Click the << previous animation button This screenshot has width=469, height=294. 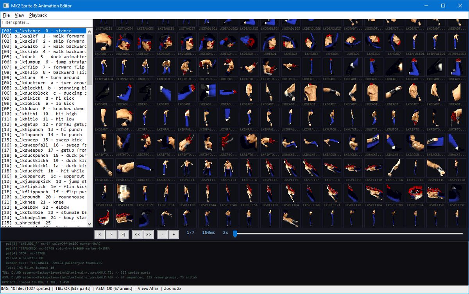pyautogui.click(x=137, y=234)
